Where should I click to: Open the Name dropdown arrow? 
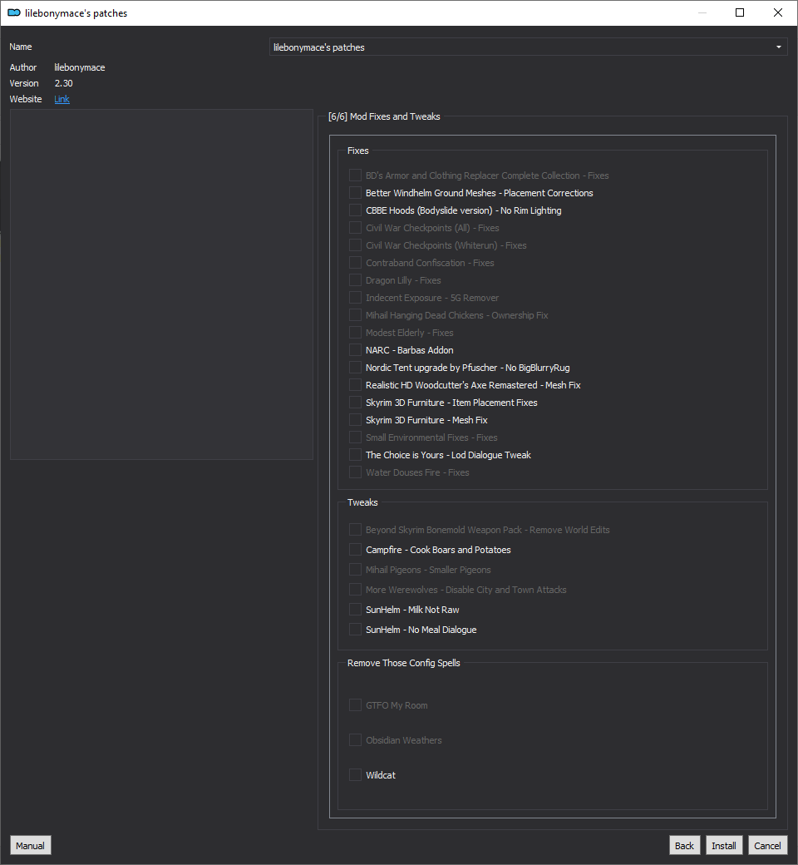[778, 47]
